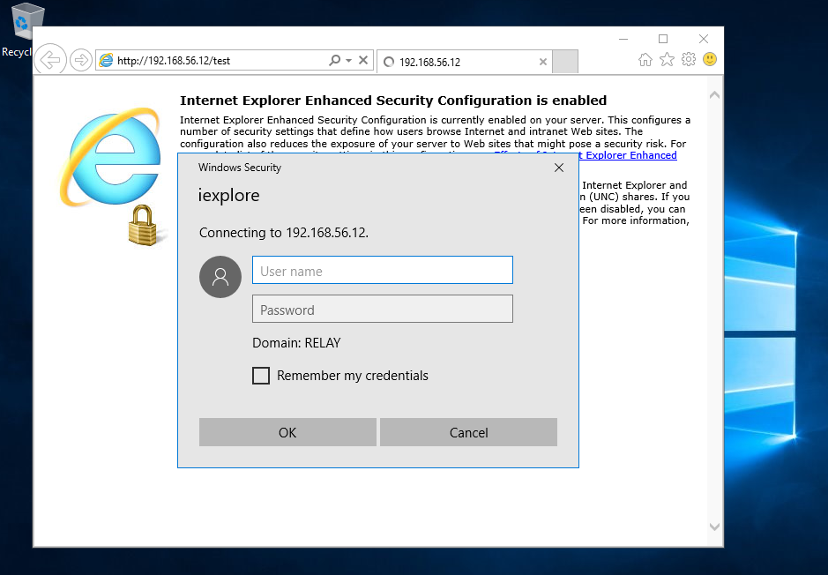The height and width of the screenshot is (575, 828).
Task: Click the search magnifier in the address bar
Action: tap(335, 61)
